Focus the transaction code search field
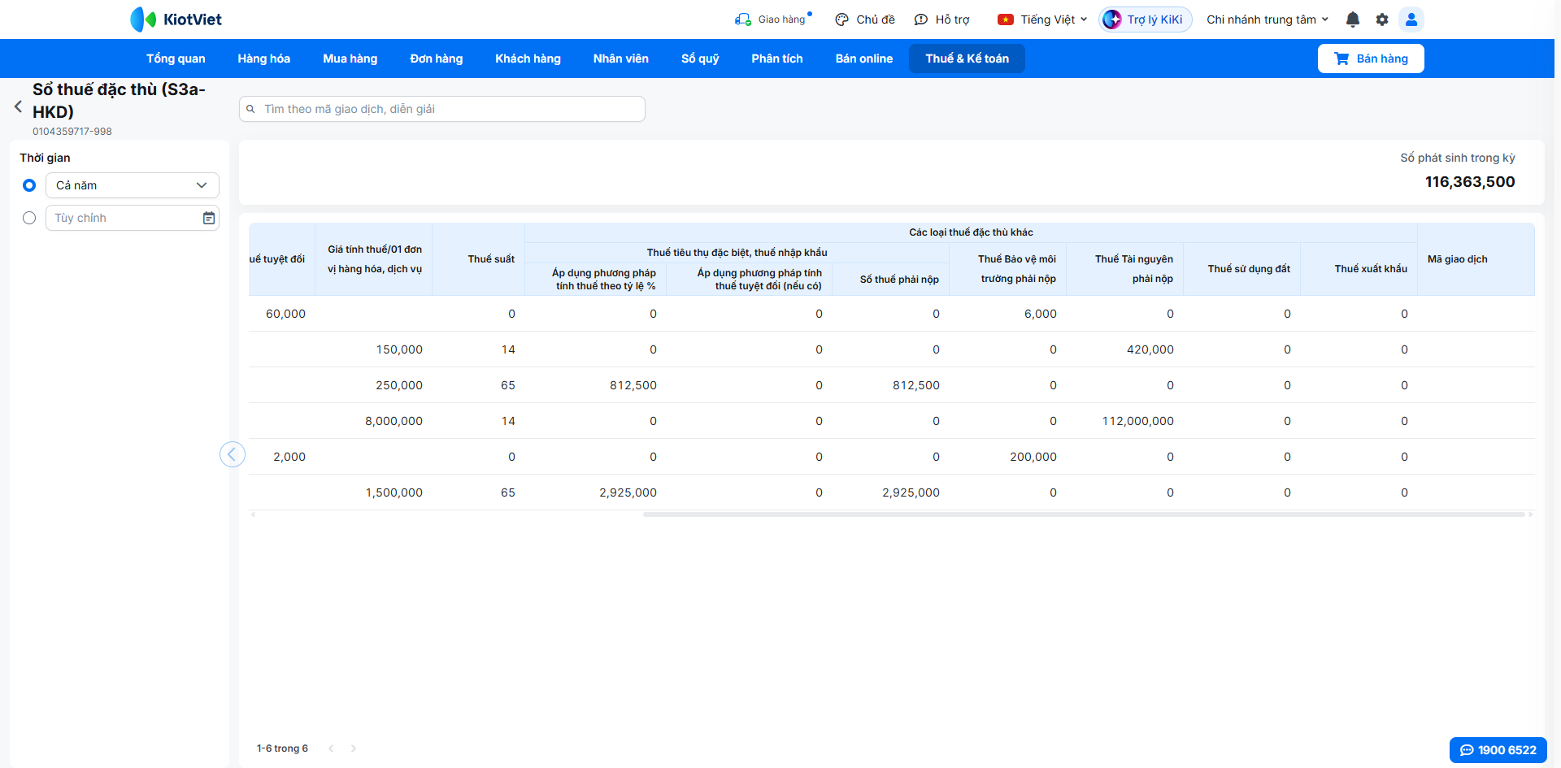Screen dimensions: 1561x768 (442, 109)
